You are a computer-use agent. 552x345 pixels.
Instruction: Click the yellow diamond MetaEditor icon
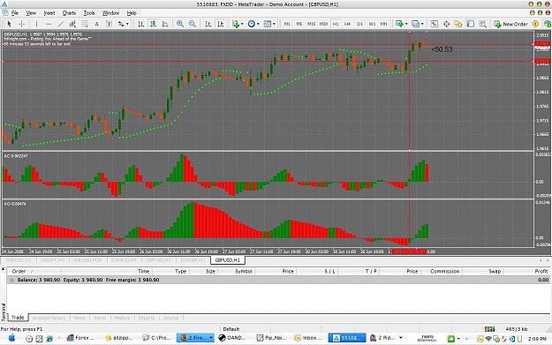point(535,24)
